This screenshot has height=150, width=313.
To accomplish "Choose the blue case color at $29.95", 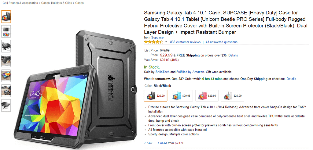I will coord(181,96).
